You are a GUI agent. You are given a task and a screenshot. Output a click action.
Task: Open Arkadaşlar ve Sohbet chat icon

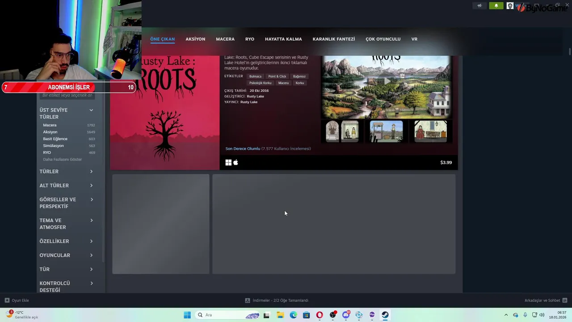click(x=565, y=301)
